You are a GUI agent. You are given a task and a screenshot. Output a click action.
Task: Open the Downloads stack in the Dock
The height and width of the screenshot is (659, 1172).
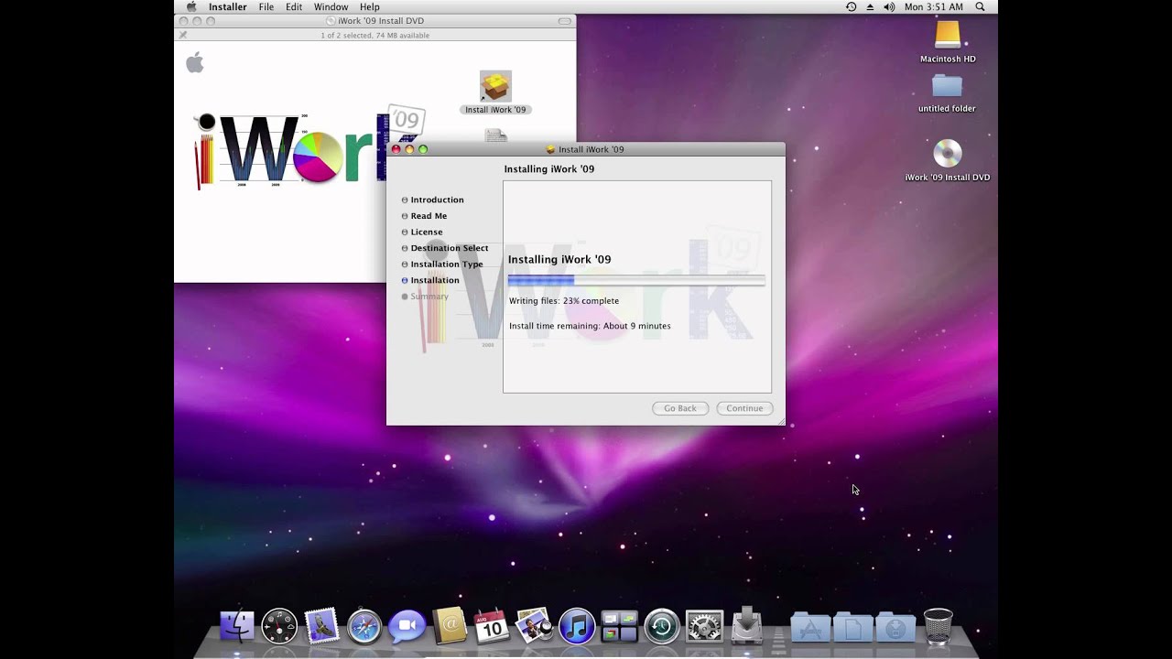(895, 627)
